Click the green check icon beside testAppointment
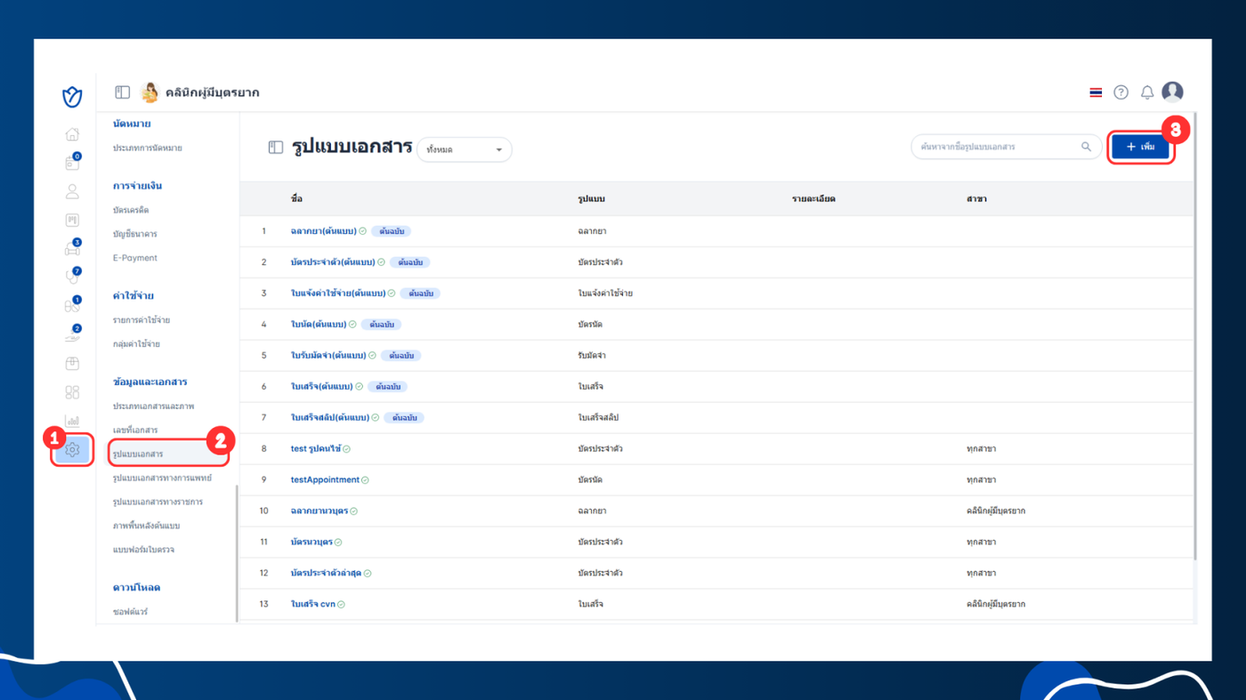 pos(365,480)
